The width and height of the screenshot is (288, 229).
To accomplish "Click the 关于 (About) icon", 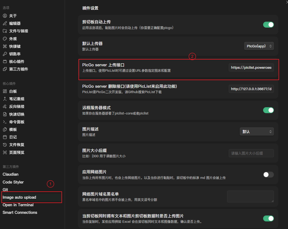I will click(5, 16).
